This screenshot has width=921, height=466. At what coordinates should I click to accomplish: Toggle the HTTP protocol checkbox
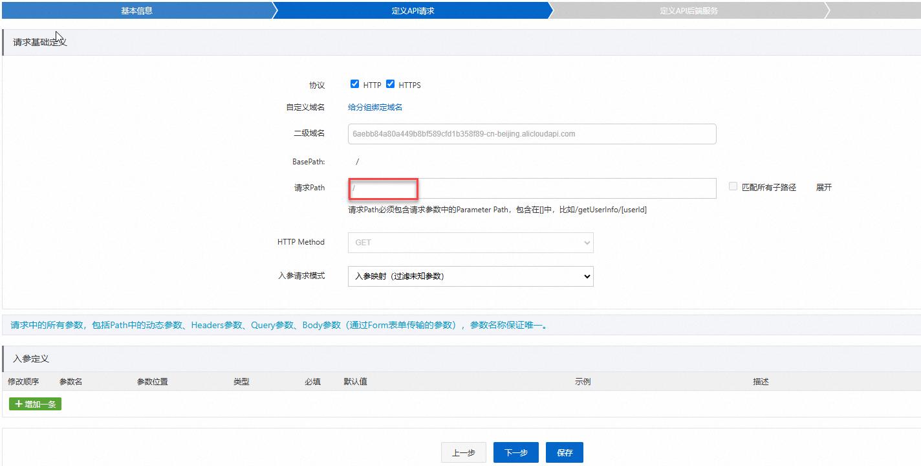(x=354, y=84)
